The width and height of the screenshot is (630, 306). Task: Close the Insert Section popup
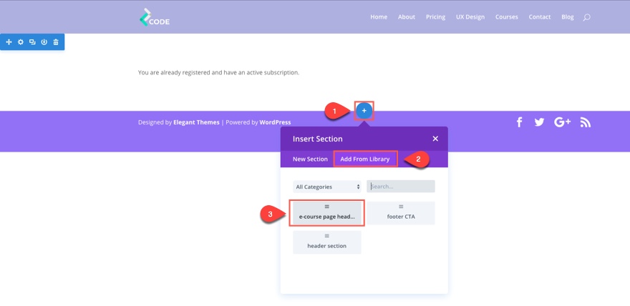pos(435,139)
